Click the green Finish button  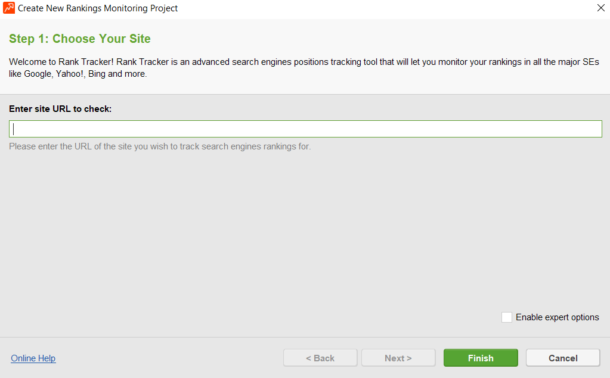481,358
